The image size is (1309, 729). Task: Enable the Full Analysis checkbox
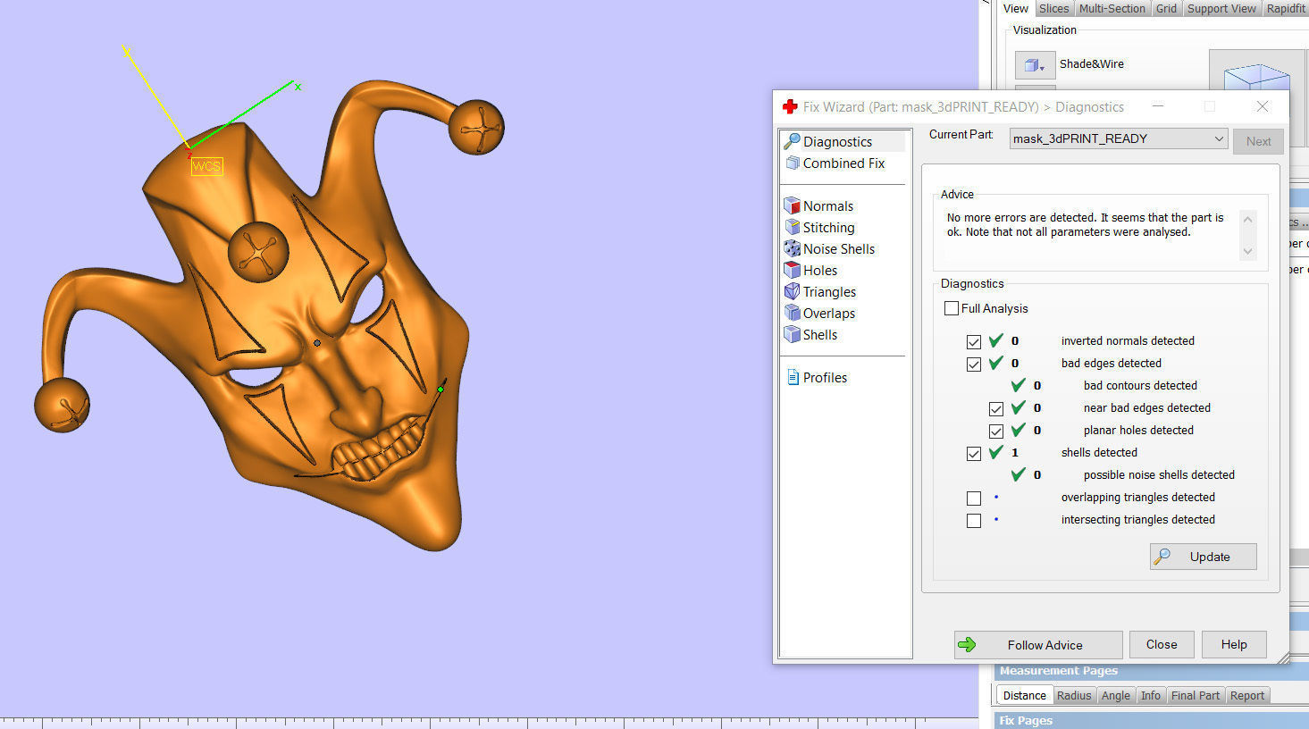click(x=952, y=308)
